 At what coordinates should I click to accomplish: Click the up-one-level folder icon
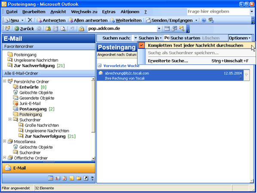pos(48,29)
